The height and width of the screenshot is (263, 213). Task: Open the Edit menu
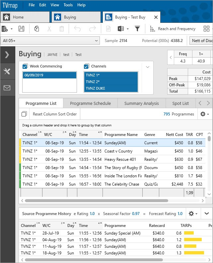[x=42, y=5]
